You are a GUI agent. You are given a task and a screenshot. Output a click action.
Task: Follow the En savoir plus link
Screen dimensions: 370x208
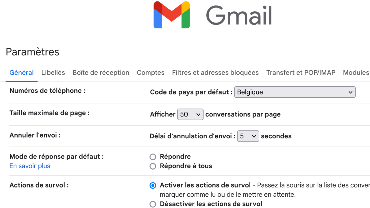pyautogui.click(x=30, y=166)
